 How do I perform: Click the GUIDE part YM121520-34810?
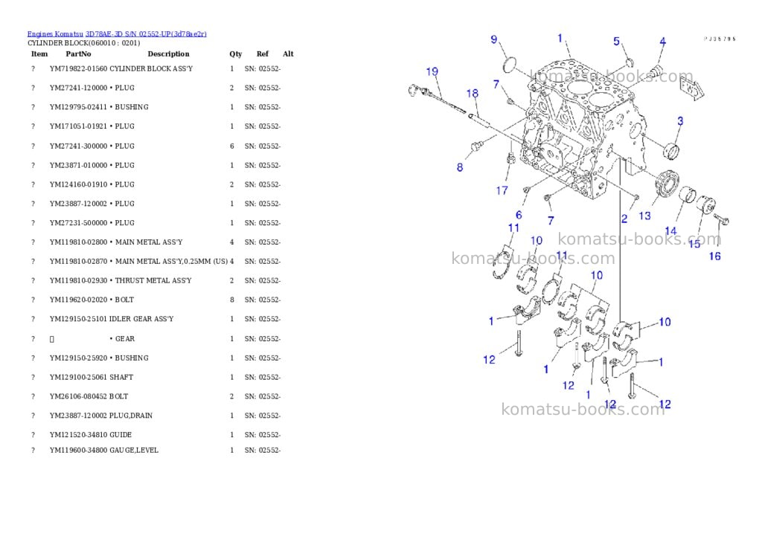coord(78,435)
